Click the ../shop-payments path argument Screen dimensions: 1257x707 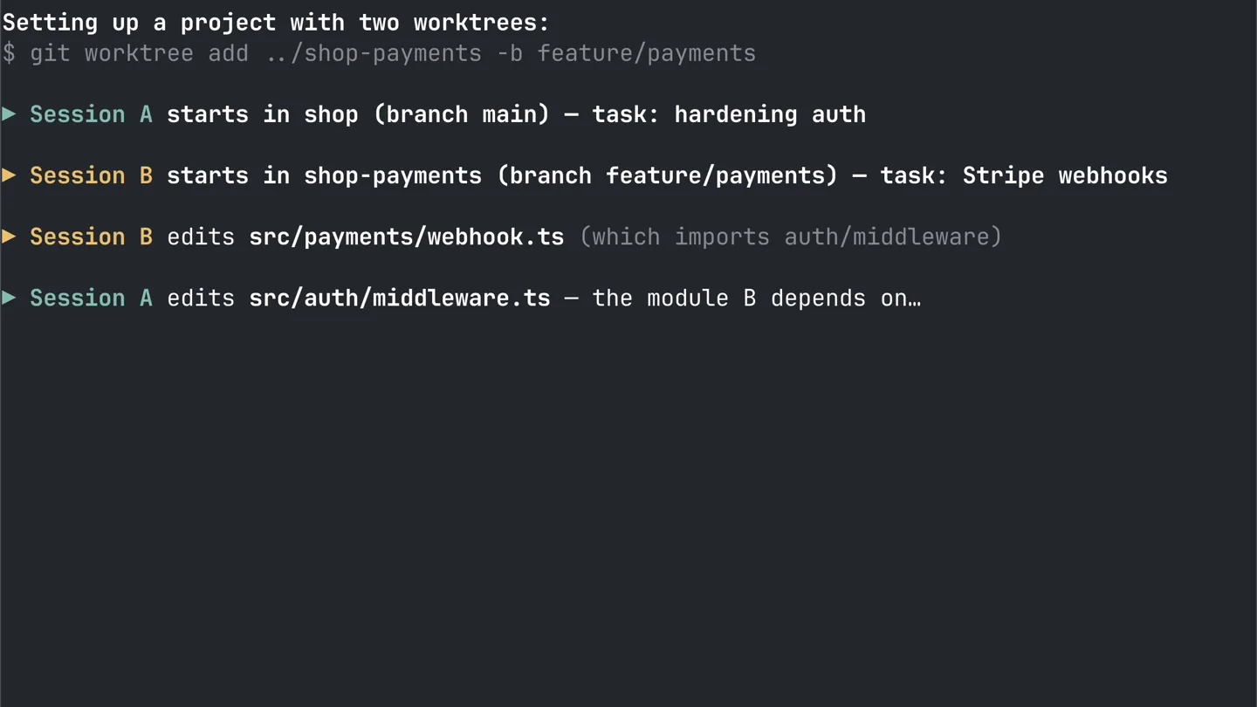[x=373, y=53]
